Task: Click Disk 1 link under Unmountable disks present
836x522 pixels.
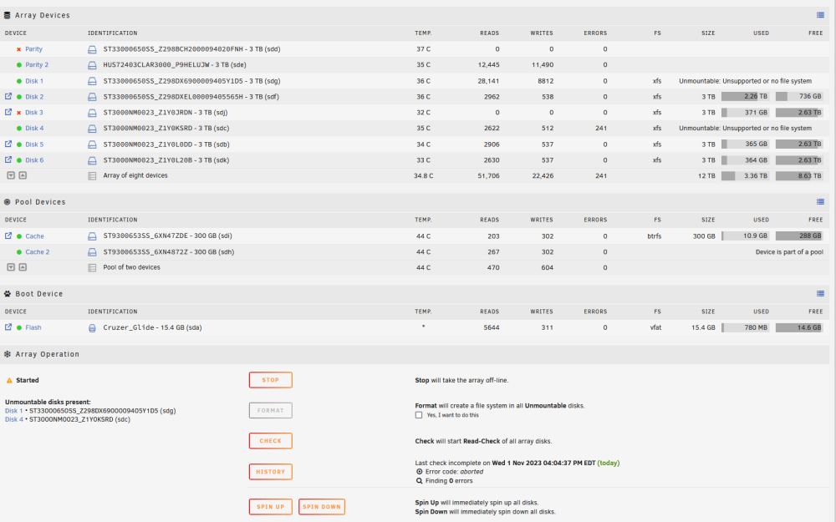Action: [x=14, y=411]
